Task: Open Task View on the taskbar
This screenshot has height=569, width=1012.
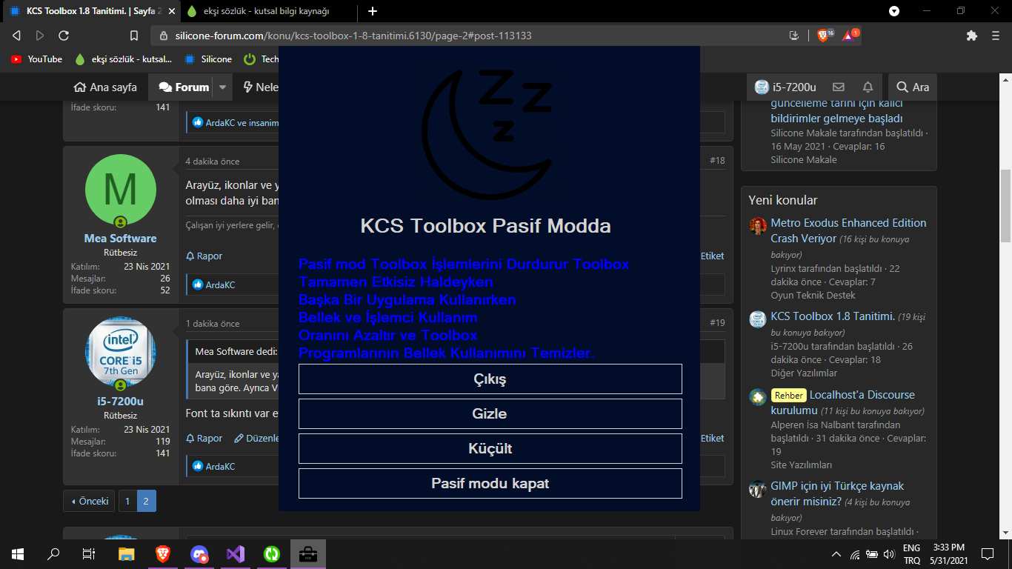Action: click(89, 553)
